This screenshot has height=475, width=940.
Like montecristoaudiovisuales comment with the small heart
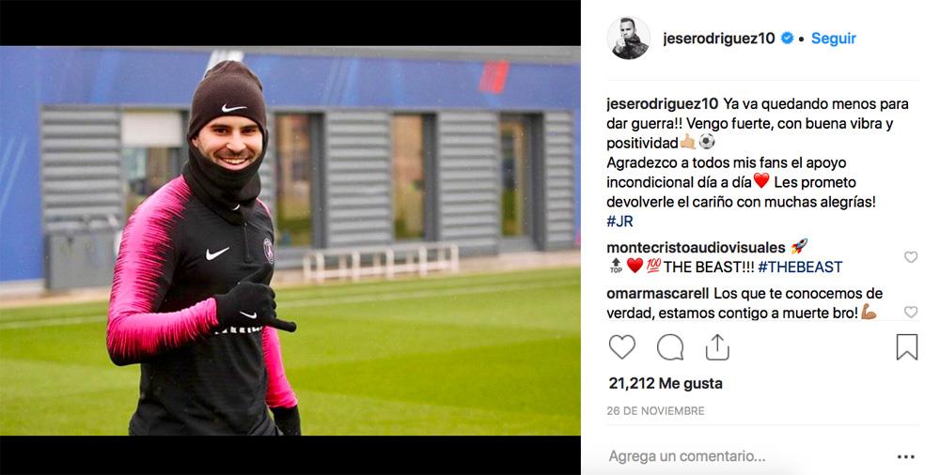click(x=911, y=257)
